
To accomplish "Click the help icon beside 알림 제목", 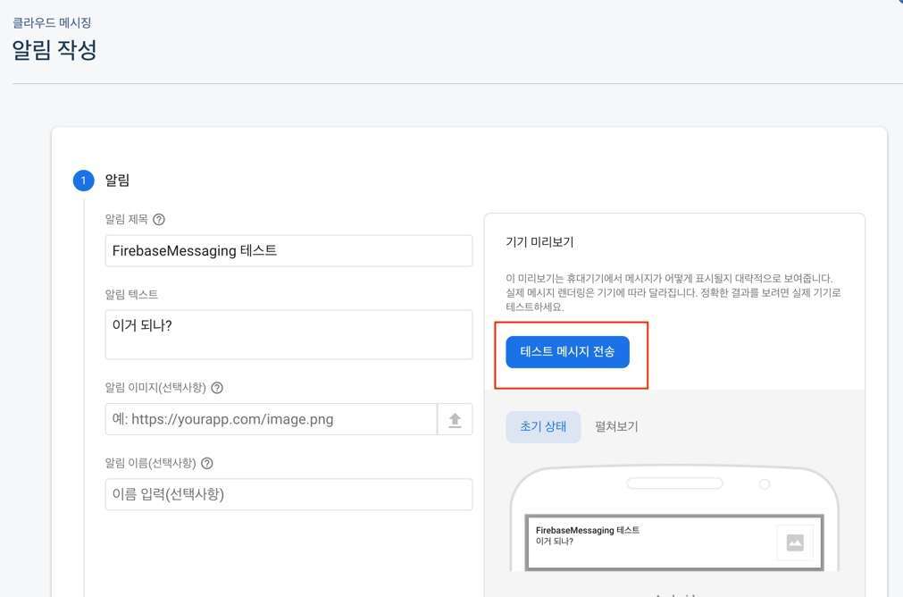I will 159,220.
